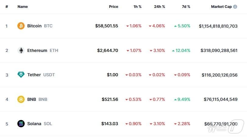
Task: Sort by the # rank column
Action: tap(7, 7)
